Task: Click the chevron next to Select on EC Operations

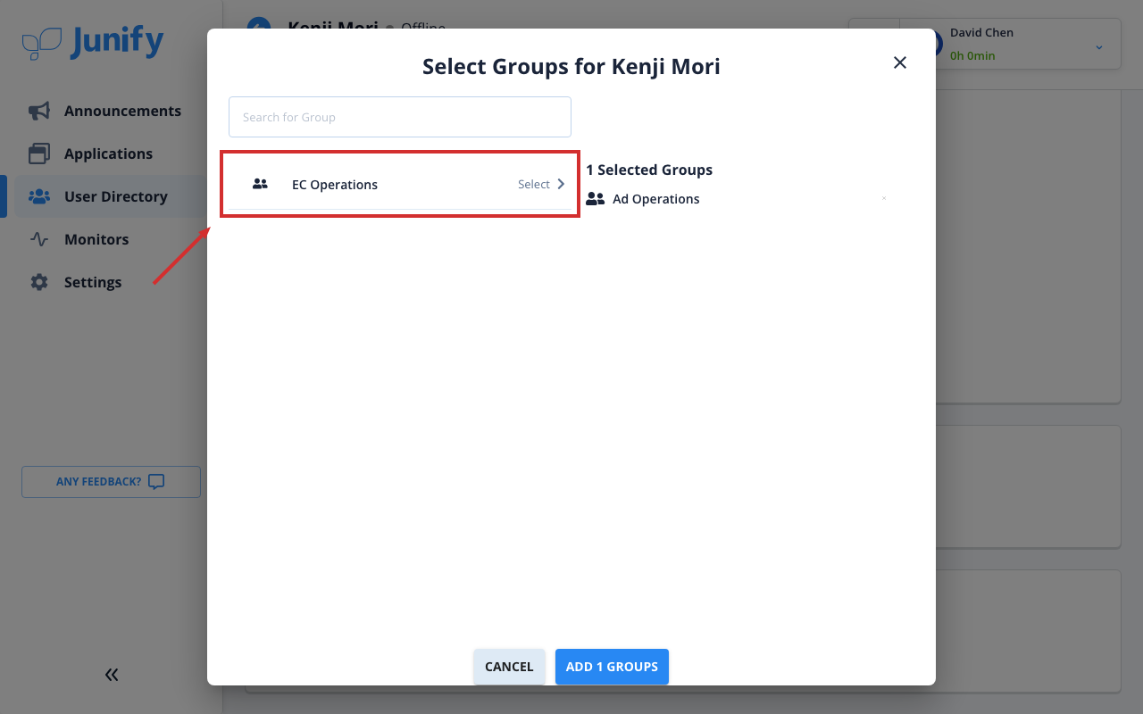Action: [561, 184]
